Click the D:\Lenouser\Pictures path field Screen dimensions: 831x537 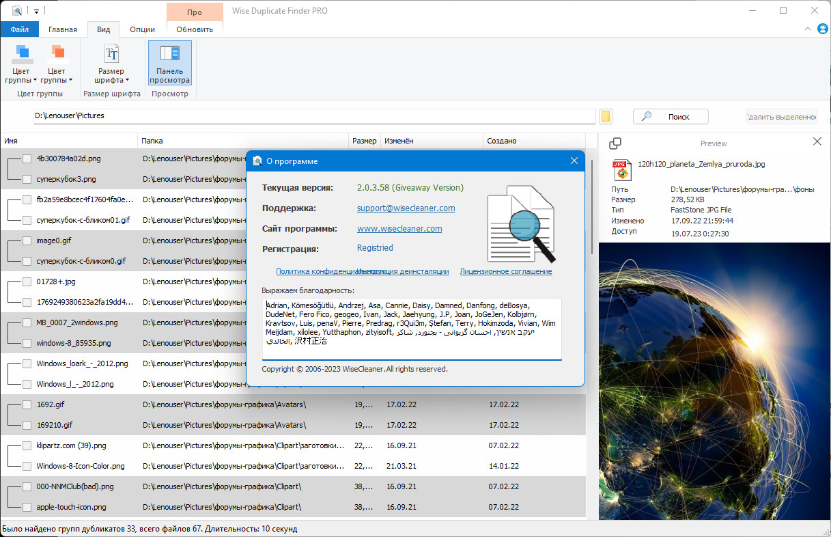coord(314,116)
